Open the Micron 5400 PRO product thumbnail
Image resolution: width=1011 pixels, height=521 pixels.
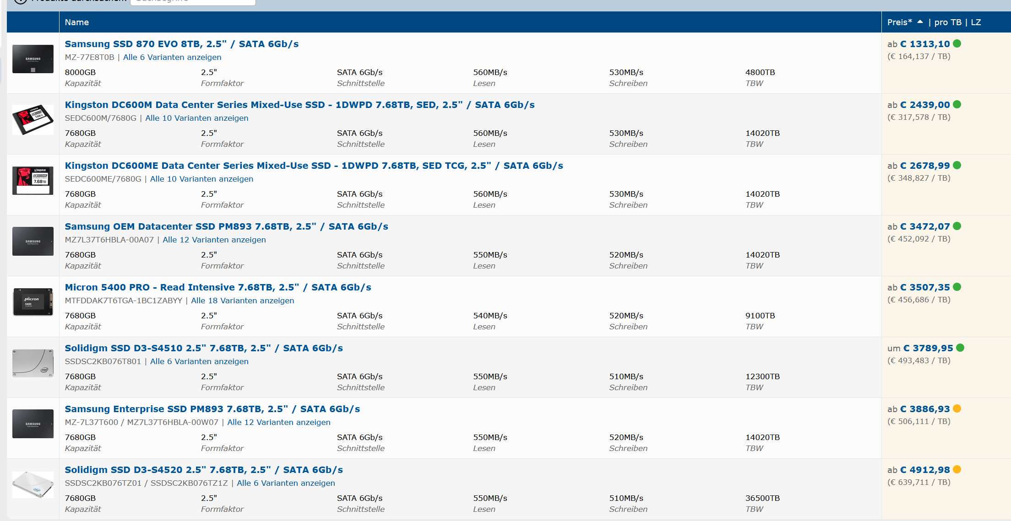coord(33,302)
